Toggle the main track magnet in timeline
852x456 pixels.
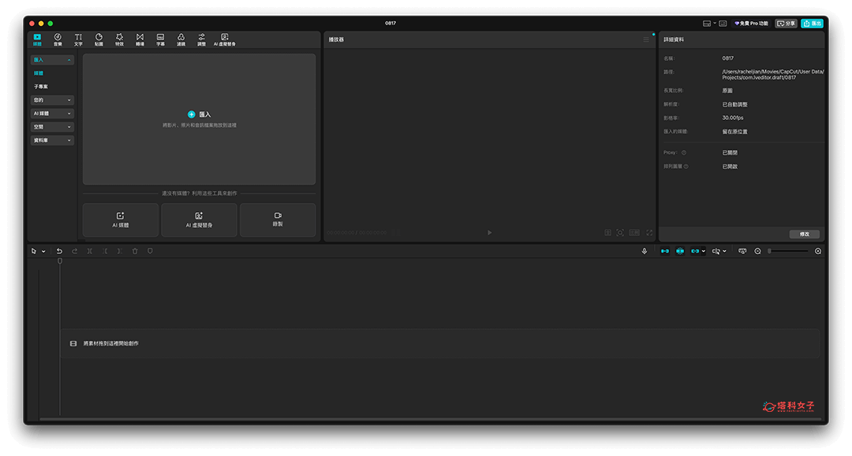tap(664, 251)
